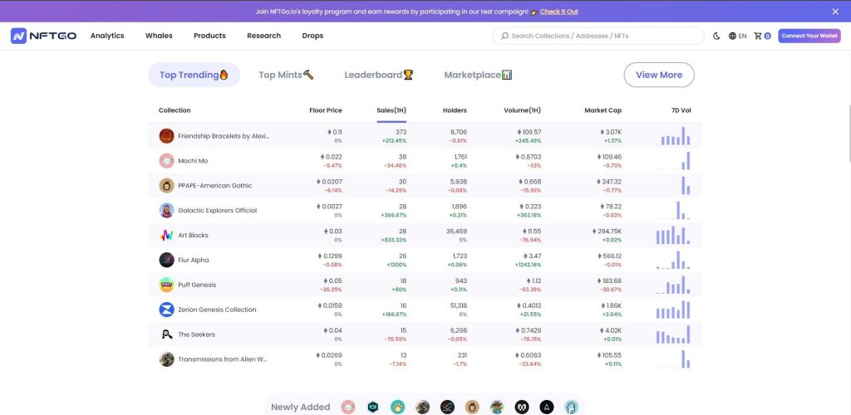Click the Friendship Bracelets 7D Vol chart
Viewport: 851px width, 415px height.
[x=673, y=136]
